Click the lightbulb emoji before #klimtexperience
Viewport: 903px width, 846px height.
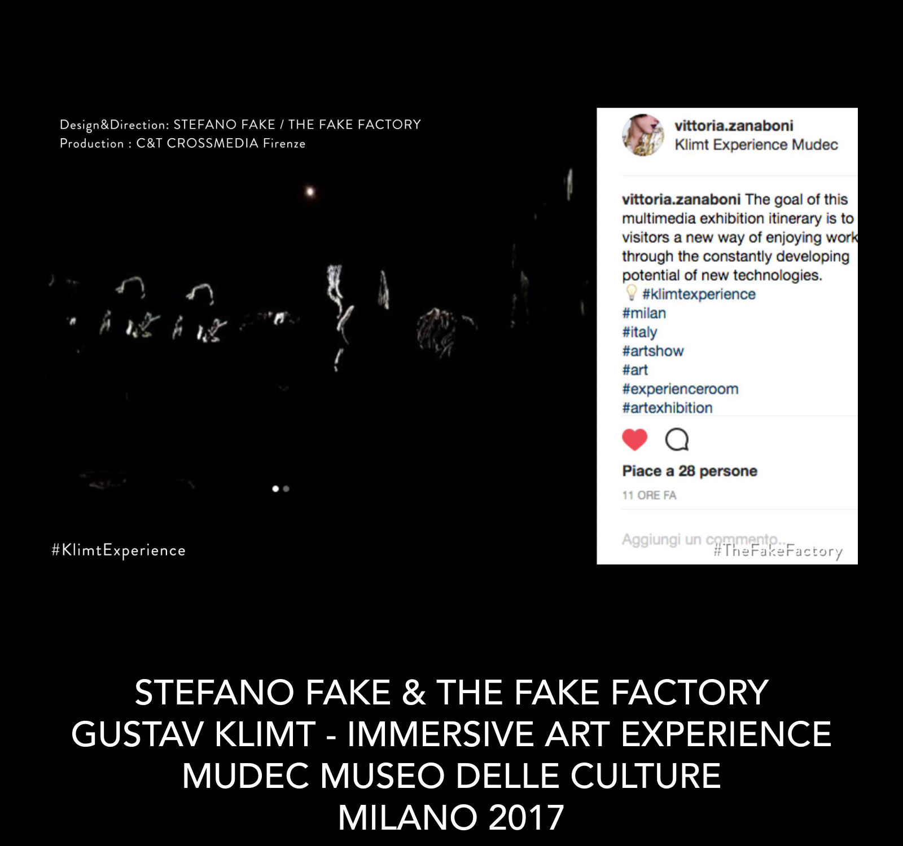point(631,293)
